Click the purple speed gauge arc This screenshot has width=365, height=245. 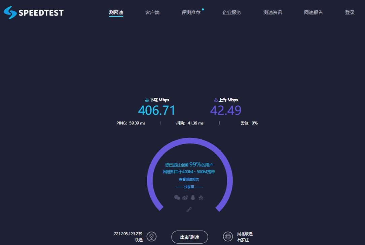[x=190, y=141]
